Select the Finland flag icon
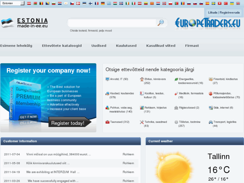Image resolution: width=244 pixels, height=183 pixels. pyautogui.click(x=90, y=3)
